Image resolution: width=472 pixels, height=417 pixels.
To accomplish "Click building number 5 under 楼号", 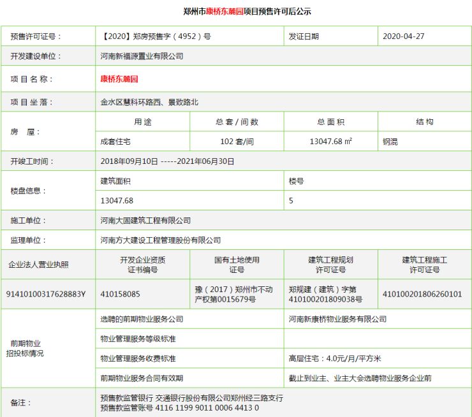I will click(x=291, y=201).
